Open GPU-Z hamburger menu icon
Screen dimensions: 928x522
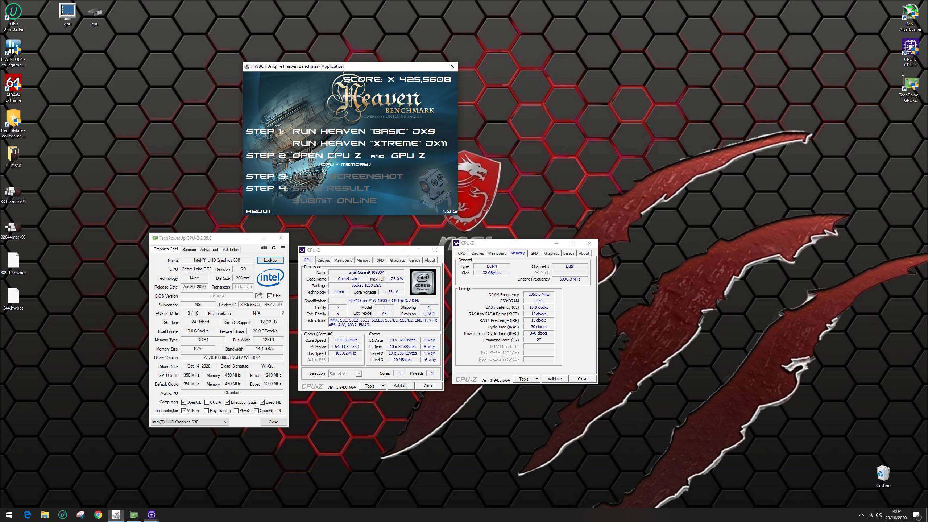[x=283, y=248]
